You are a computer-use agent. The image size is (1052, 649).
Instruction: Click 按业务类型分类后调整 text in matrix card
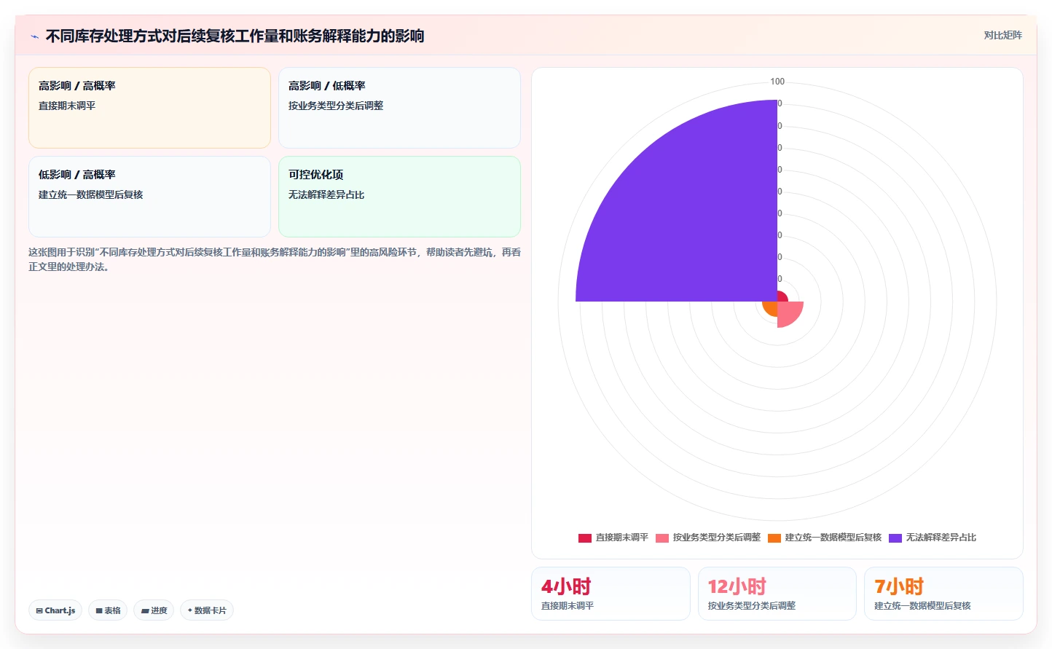coord(336,106)
